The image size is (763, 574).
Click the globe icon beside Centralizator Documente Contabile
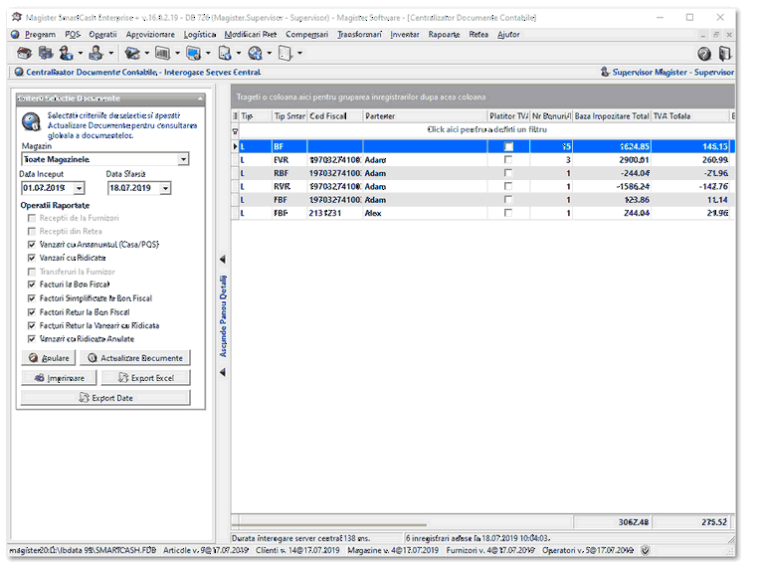point(19,72)
